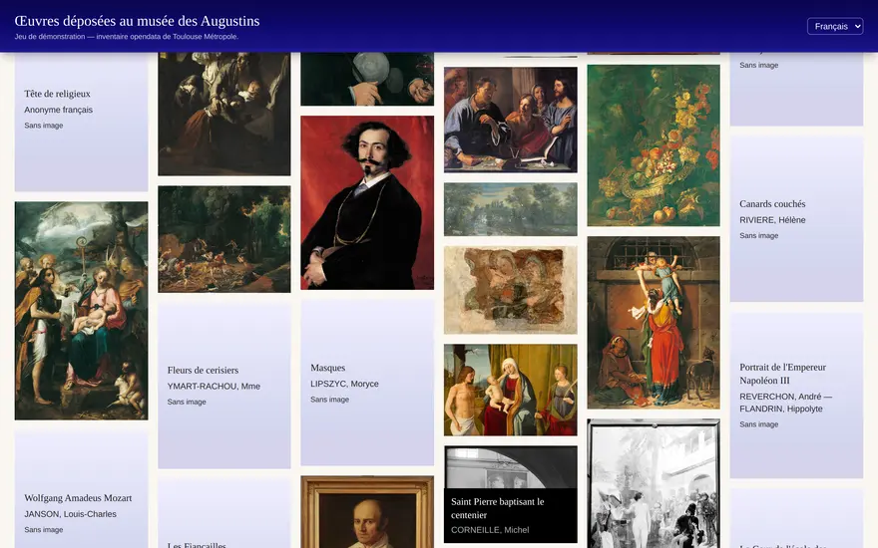Select the small green landscape with trees painting
Screen dimensions: 878x548
(510, 209)
